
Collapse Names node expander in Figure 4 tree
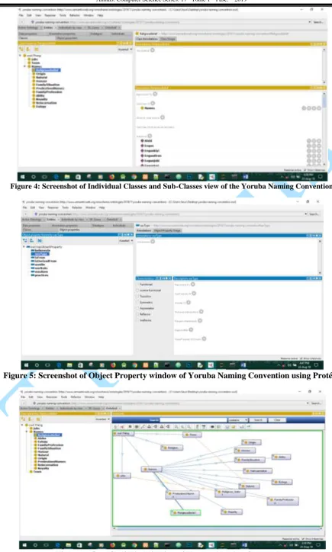click(x=24, y=66)
